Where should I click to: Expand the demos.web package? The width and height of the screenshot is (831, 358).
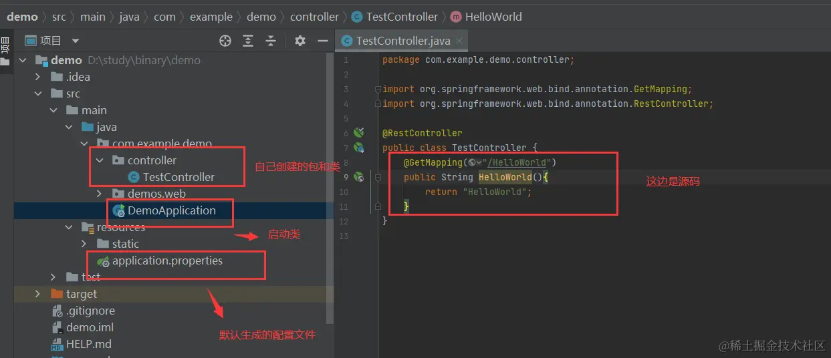100,194
